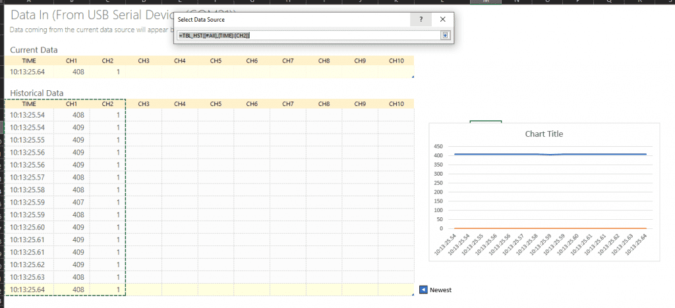Click the Newest arrow icon

[x=423, y=290]
